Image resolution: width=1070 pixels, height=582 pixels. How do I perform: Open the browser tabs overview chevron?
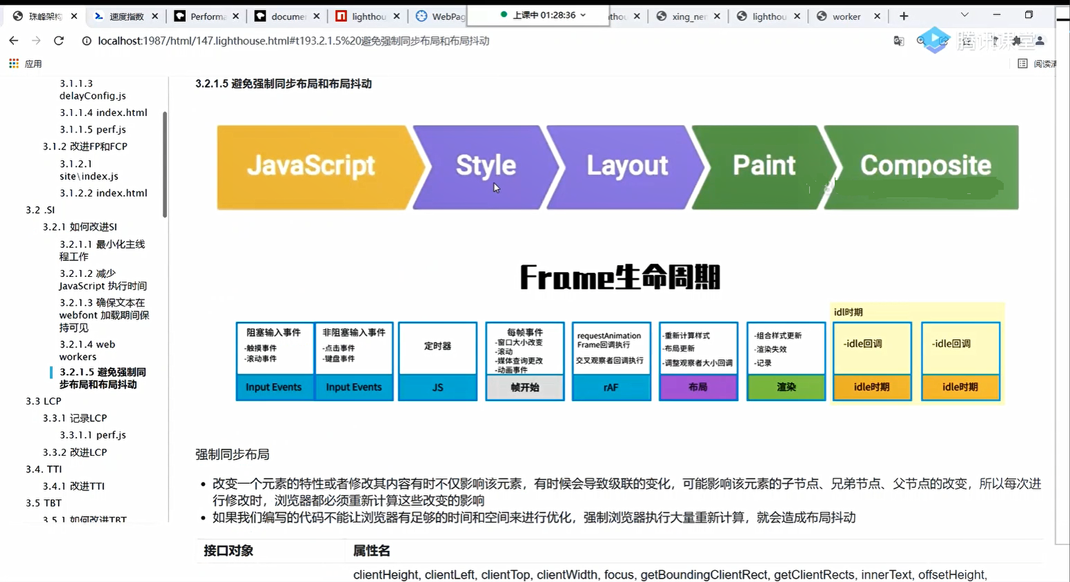(964, 14)
